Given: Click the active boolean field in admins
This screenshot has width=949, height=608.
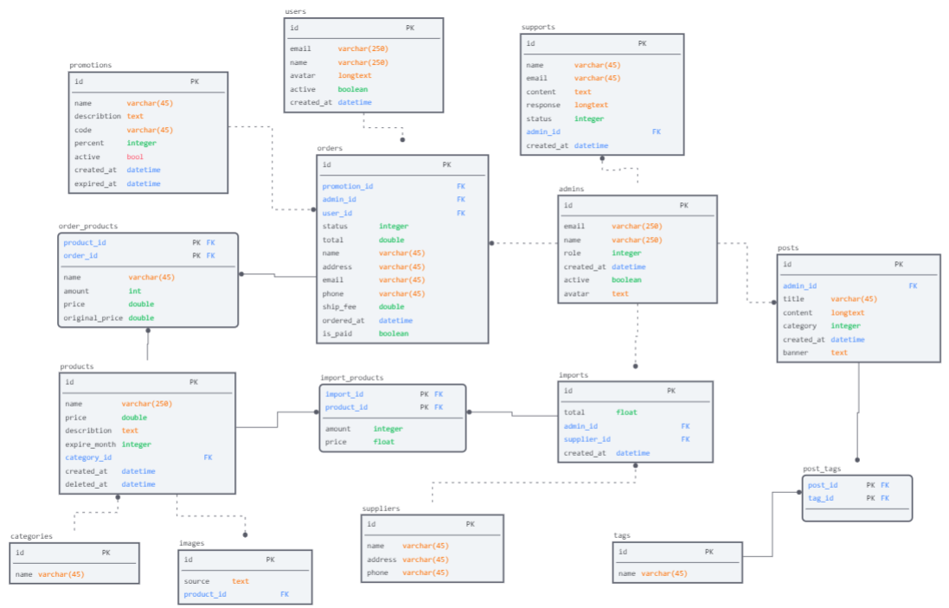Looking at the screenshot, I should [577, 280].
